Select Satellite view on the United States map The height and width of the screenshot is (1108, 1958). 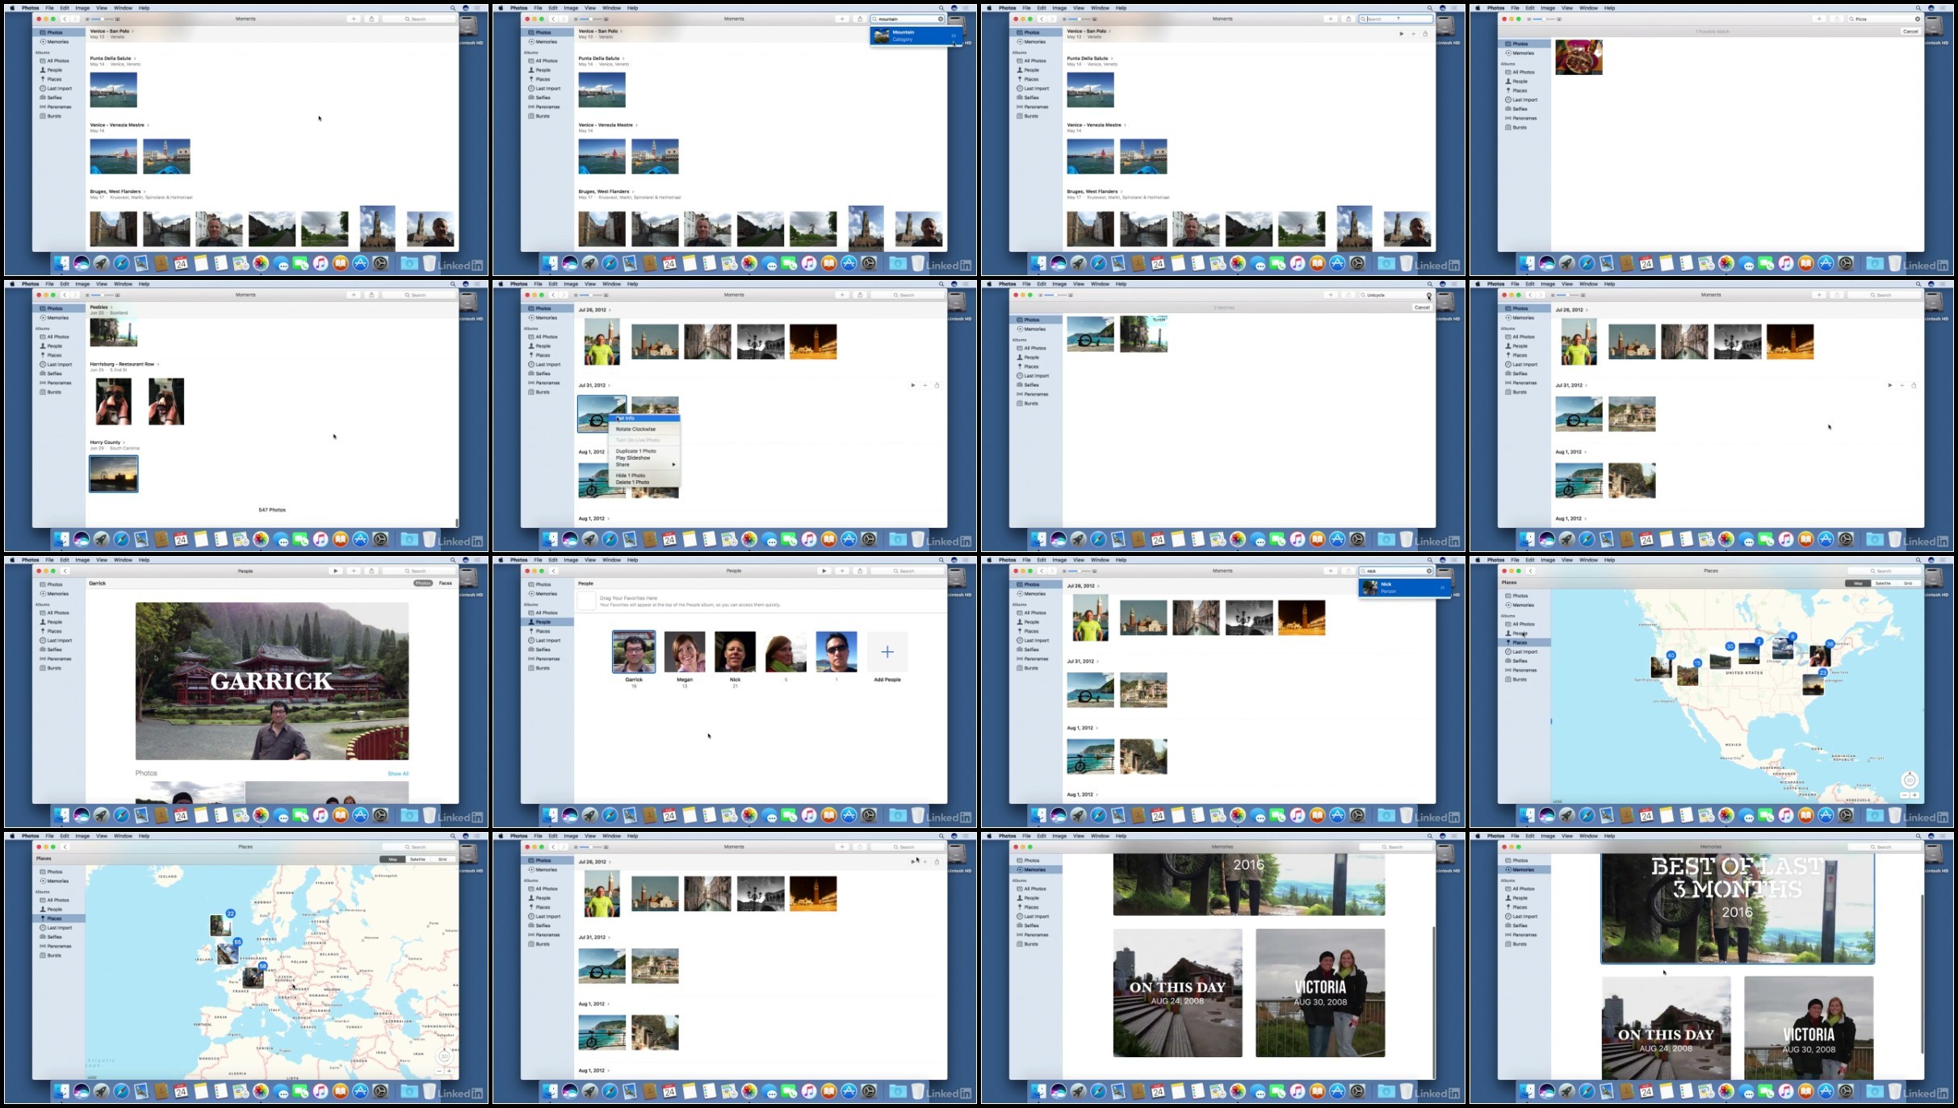pos(1883,583)
